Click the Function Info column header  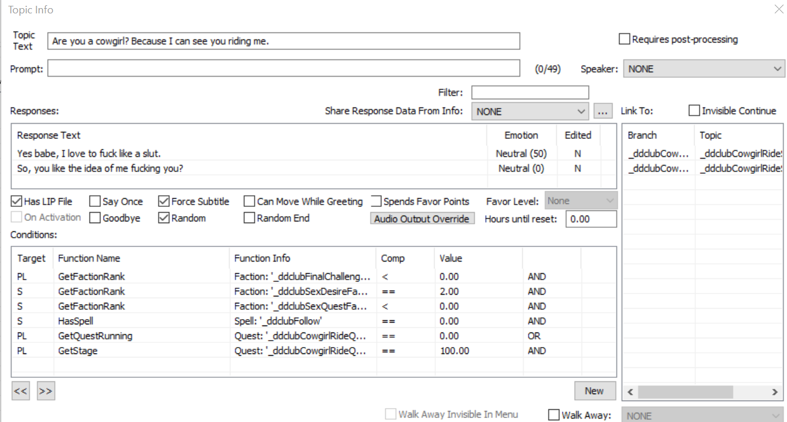point(302,258)
